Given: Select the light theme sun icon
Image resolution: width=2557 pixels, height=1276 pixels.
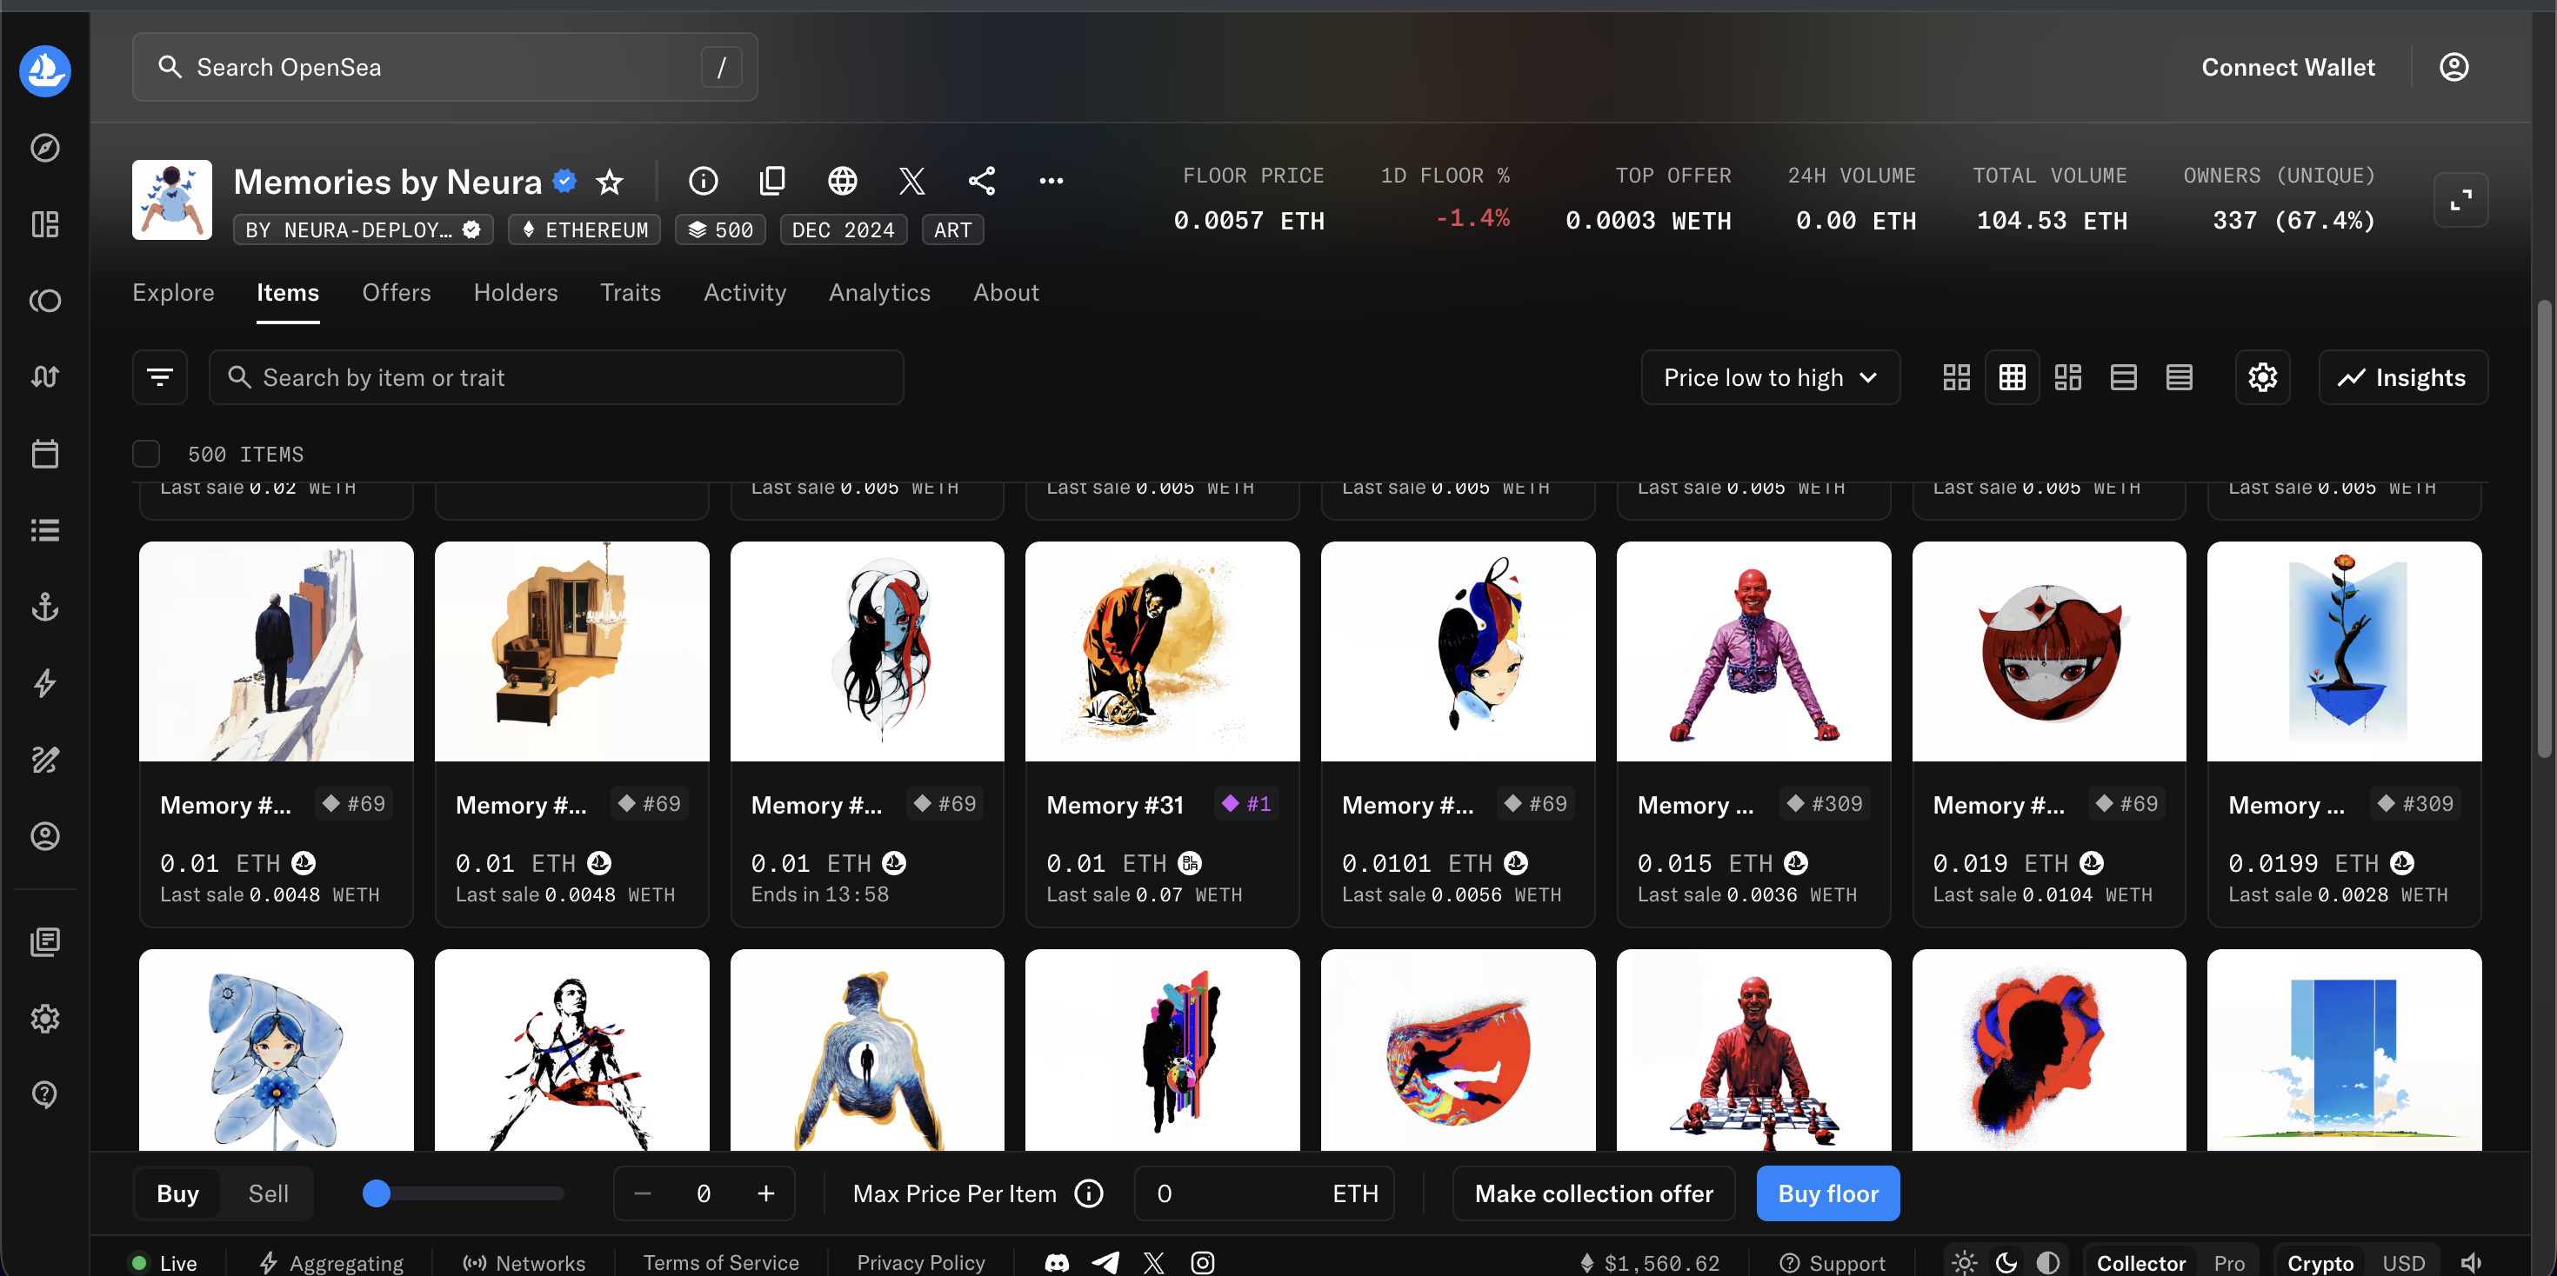Looking at the screenshot, I should coord(1964,1262).
